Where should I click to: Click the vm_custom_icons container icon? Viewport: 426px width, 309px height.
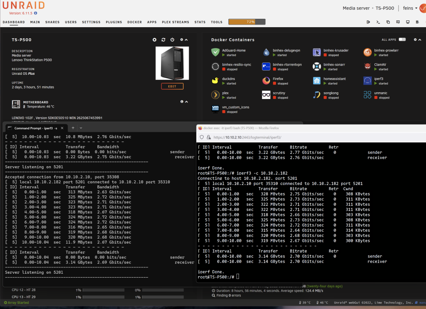click(216, 109)
